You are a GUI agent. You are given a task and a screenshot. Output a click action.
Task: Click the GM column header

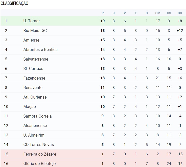[x=158, y=13]
